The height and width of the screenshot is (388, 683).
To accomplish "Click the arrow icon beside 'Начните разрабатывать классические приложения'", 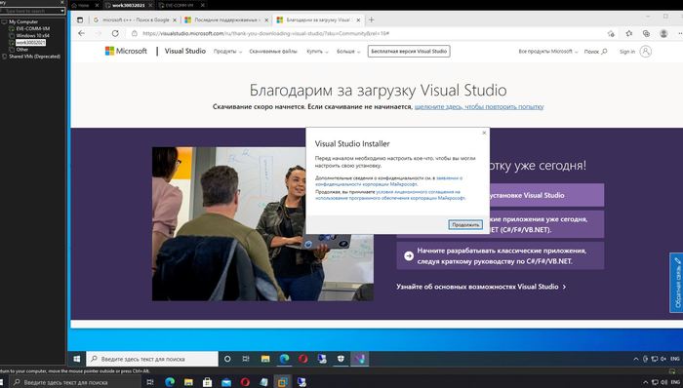I will coord(409,255).
